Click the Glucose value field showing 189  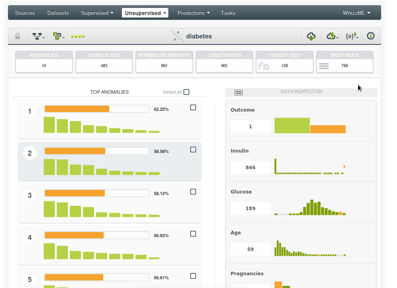click(251, 209)
